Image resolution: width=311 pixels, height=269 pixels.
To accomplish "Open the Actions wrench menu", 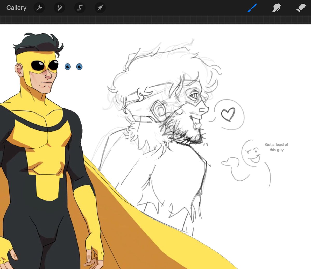I will coord(39,8).
